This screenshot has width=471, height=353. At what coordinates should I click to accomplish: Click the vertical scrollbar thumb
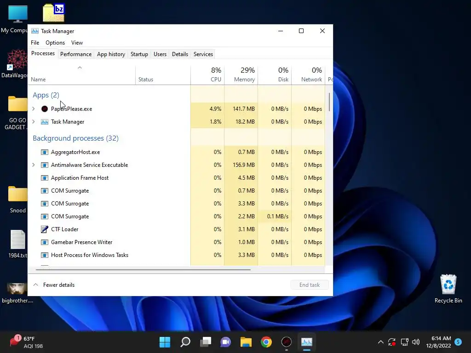329,102
